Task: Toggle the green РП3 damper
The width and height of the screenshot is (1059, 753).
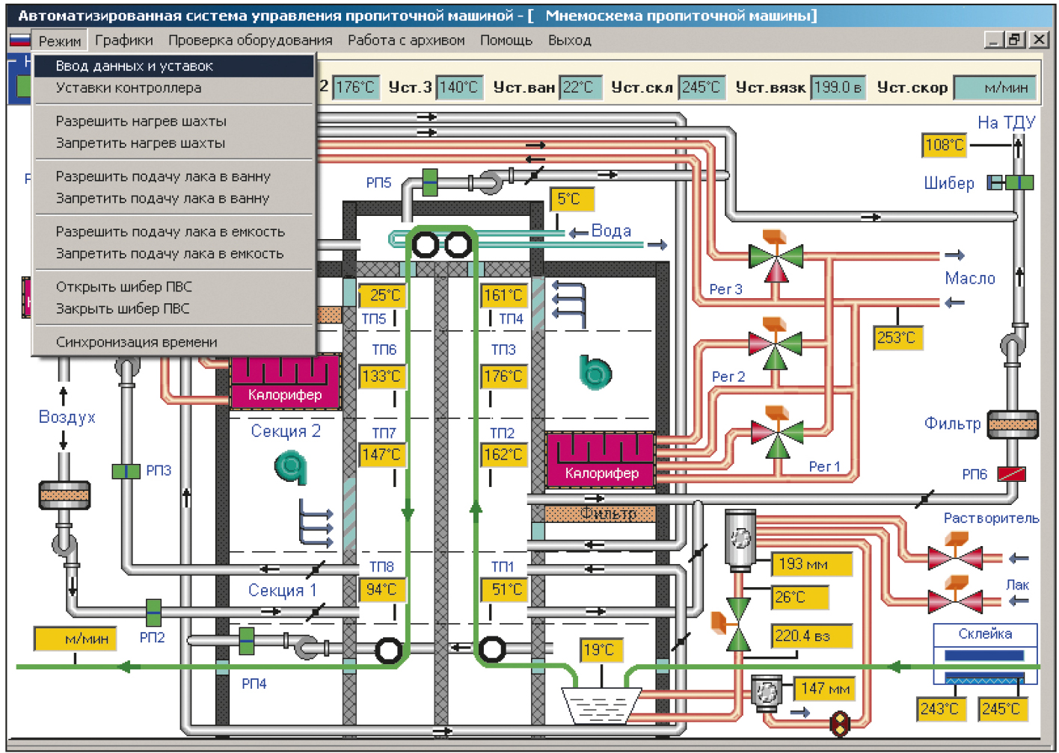Action: tap(126, 471)
